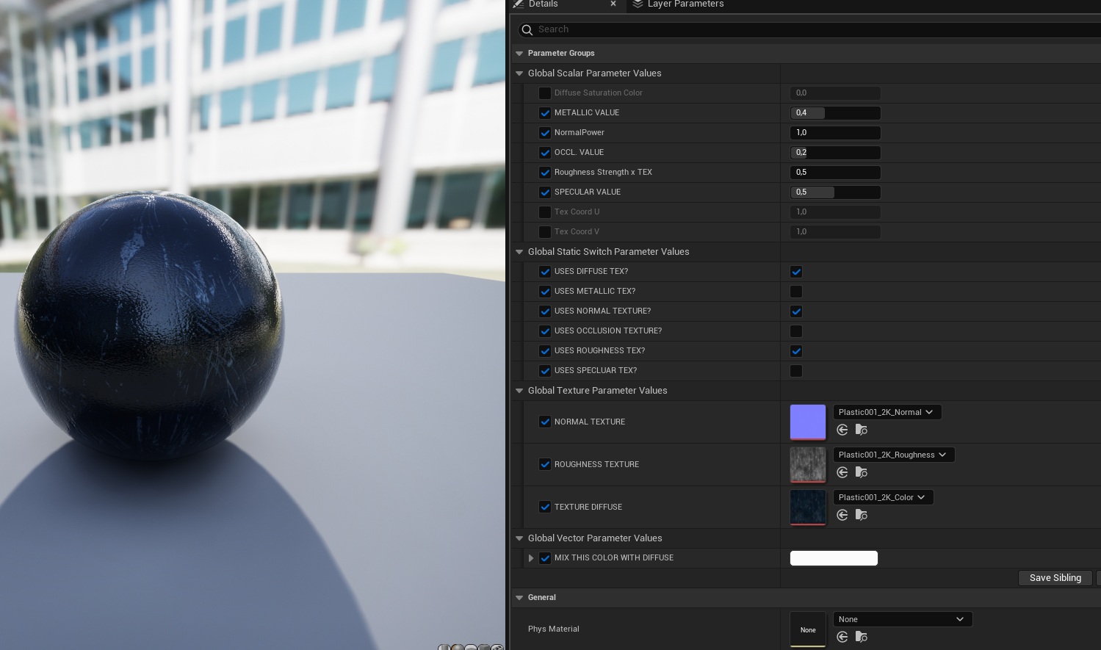Image resolution: width=1101 pixels, height=650 pixels.
Task: Open Plastic001_2K_Normal texture dropdown
Action: 887,412
